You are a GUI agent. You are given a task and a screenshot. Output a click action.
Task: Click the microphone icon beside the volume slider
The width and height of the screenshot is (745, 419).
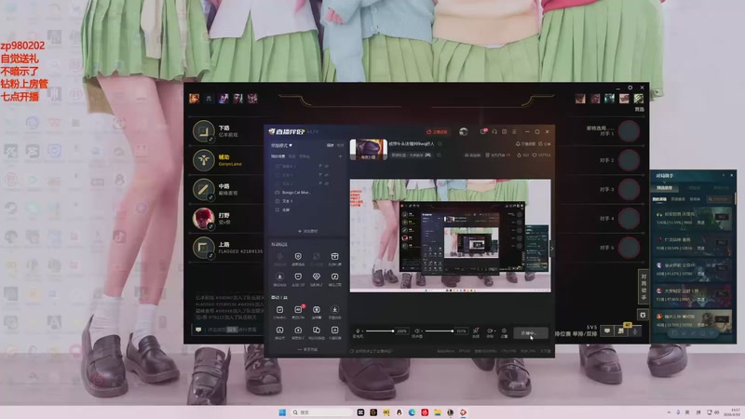(x=358, y=331)
